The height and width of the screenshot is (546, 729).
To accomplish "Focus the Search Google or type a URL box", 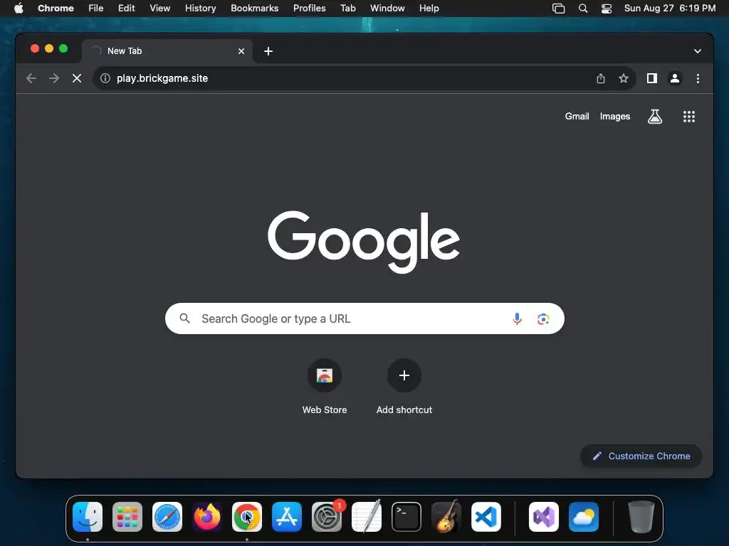I will 364,318.
